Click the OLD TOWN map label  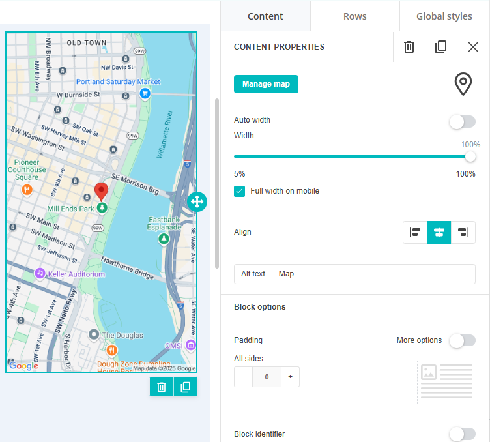87,43
